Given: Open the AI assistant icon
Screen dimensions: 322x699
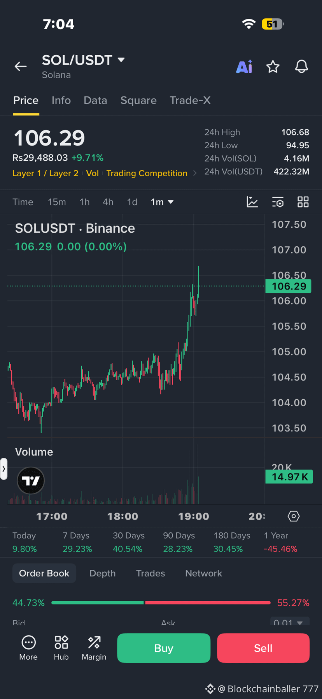Looking at the screenshot, I should pos(244,67).
